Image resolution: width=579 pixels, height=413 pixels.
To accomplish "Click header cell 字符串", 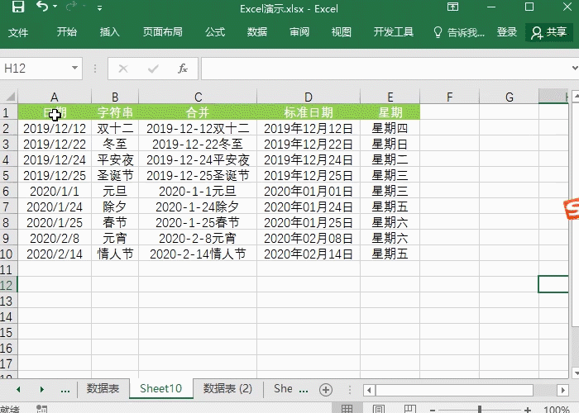I will [x=115, y=112].
